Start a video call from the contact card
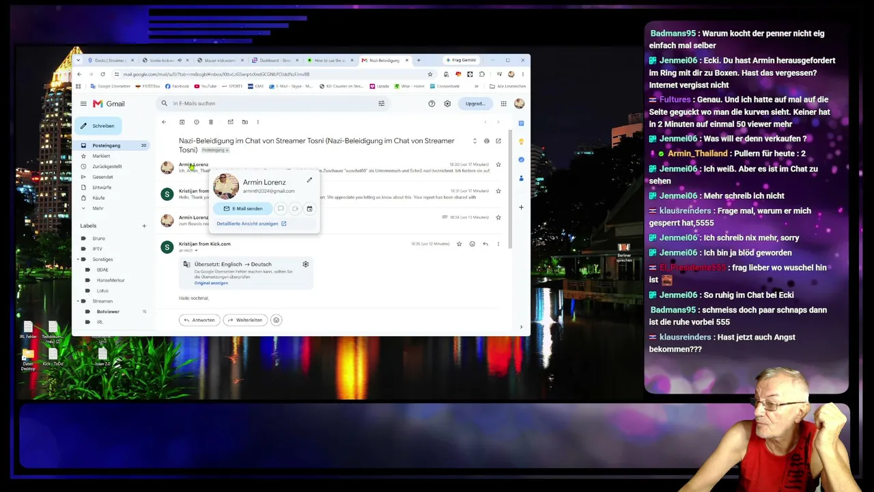 [295, 208]
